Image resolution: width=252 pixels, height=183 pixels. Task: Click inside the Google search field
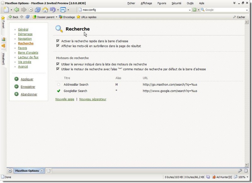225,10
